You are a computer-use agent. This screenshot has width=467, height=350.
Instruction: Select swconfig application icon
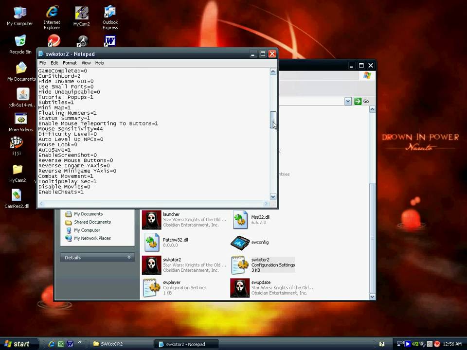click(x=240, y=243)
